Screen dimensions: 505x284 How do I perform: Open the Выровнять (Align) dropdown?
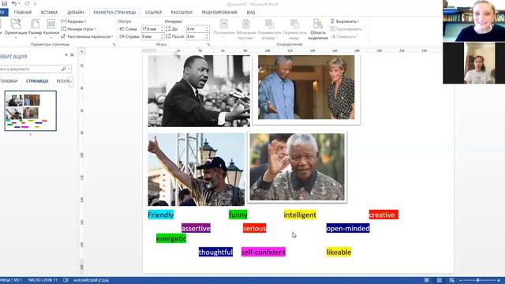[345, 21]
